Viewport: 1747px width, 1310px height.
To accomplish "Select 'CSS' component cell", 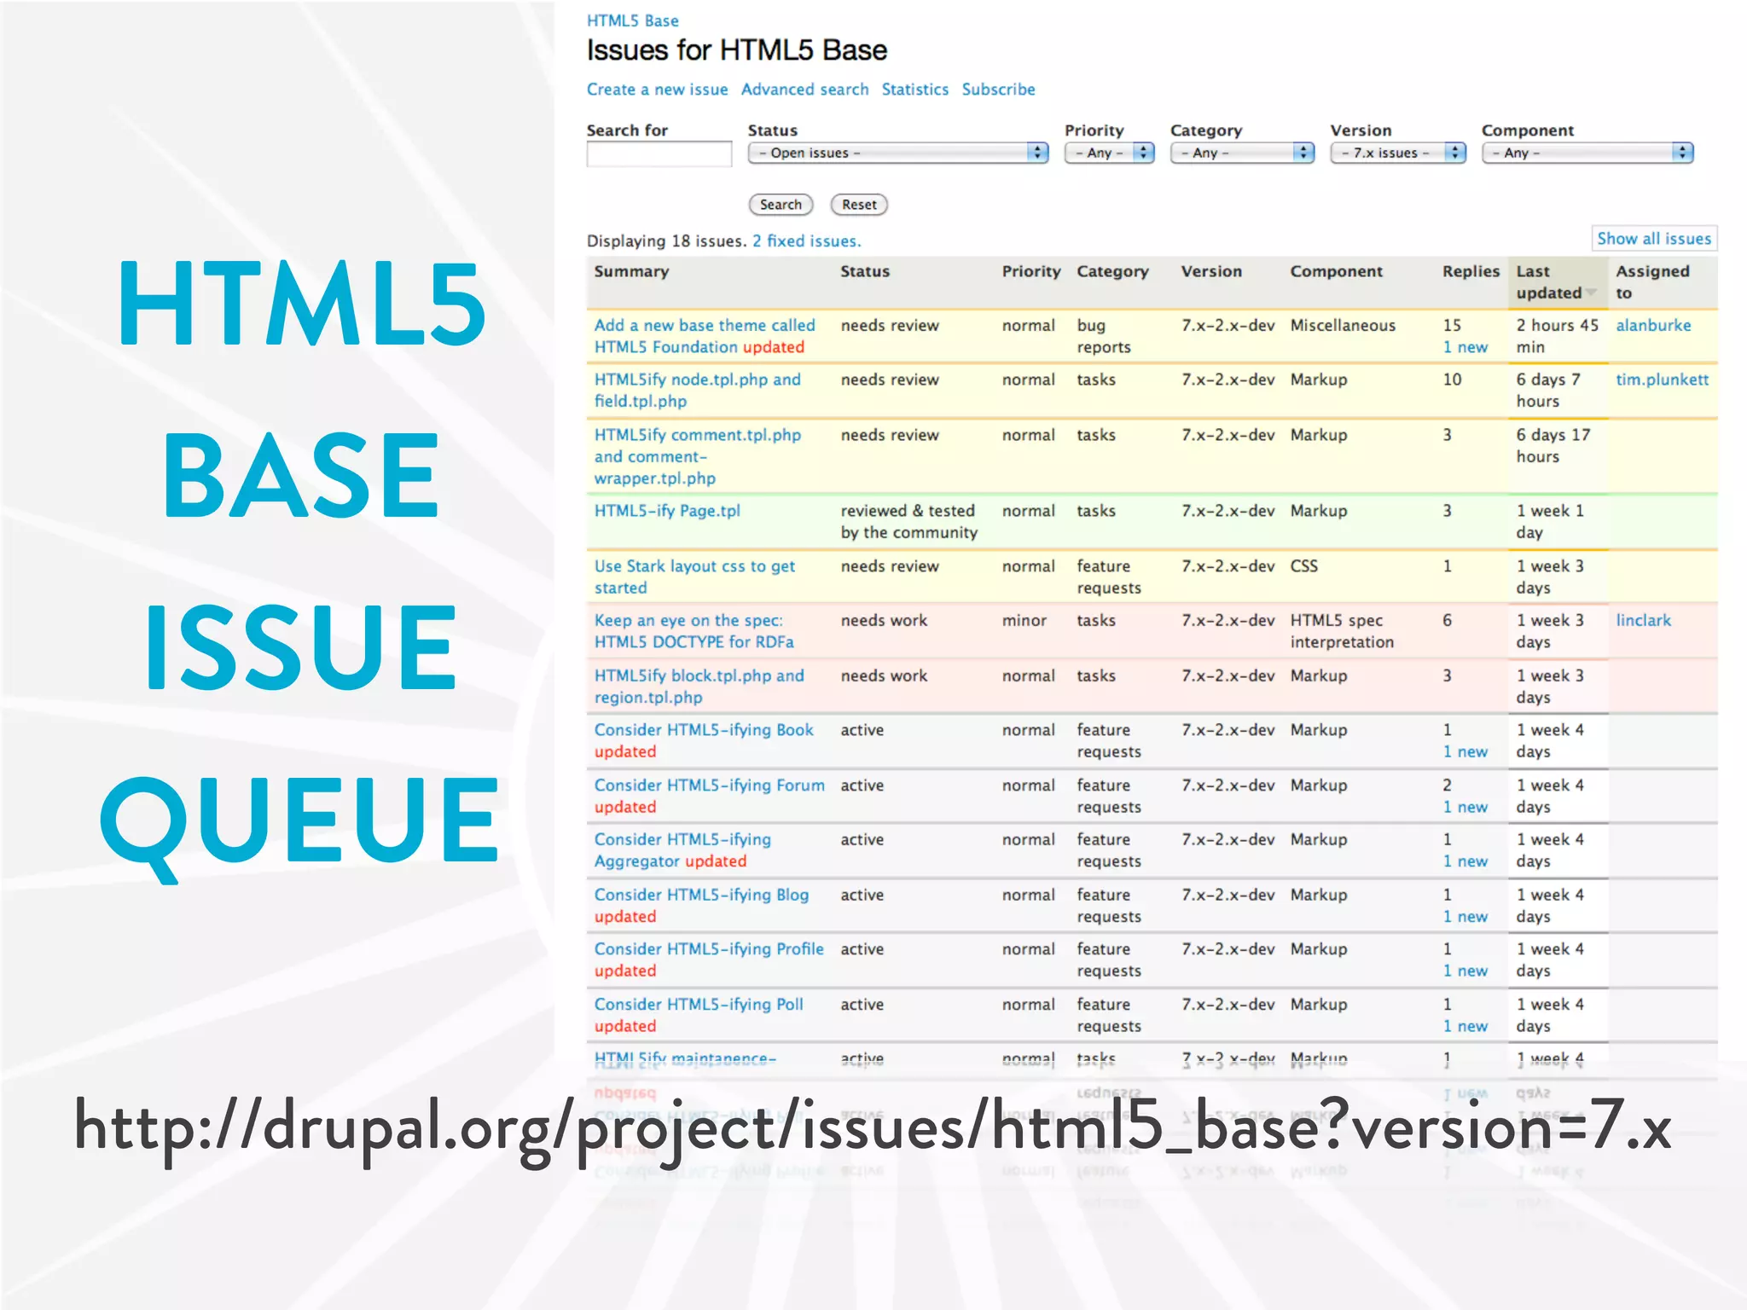I will tap(1303, 565).
